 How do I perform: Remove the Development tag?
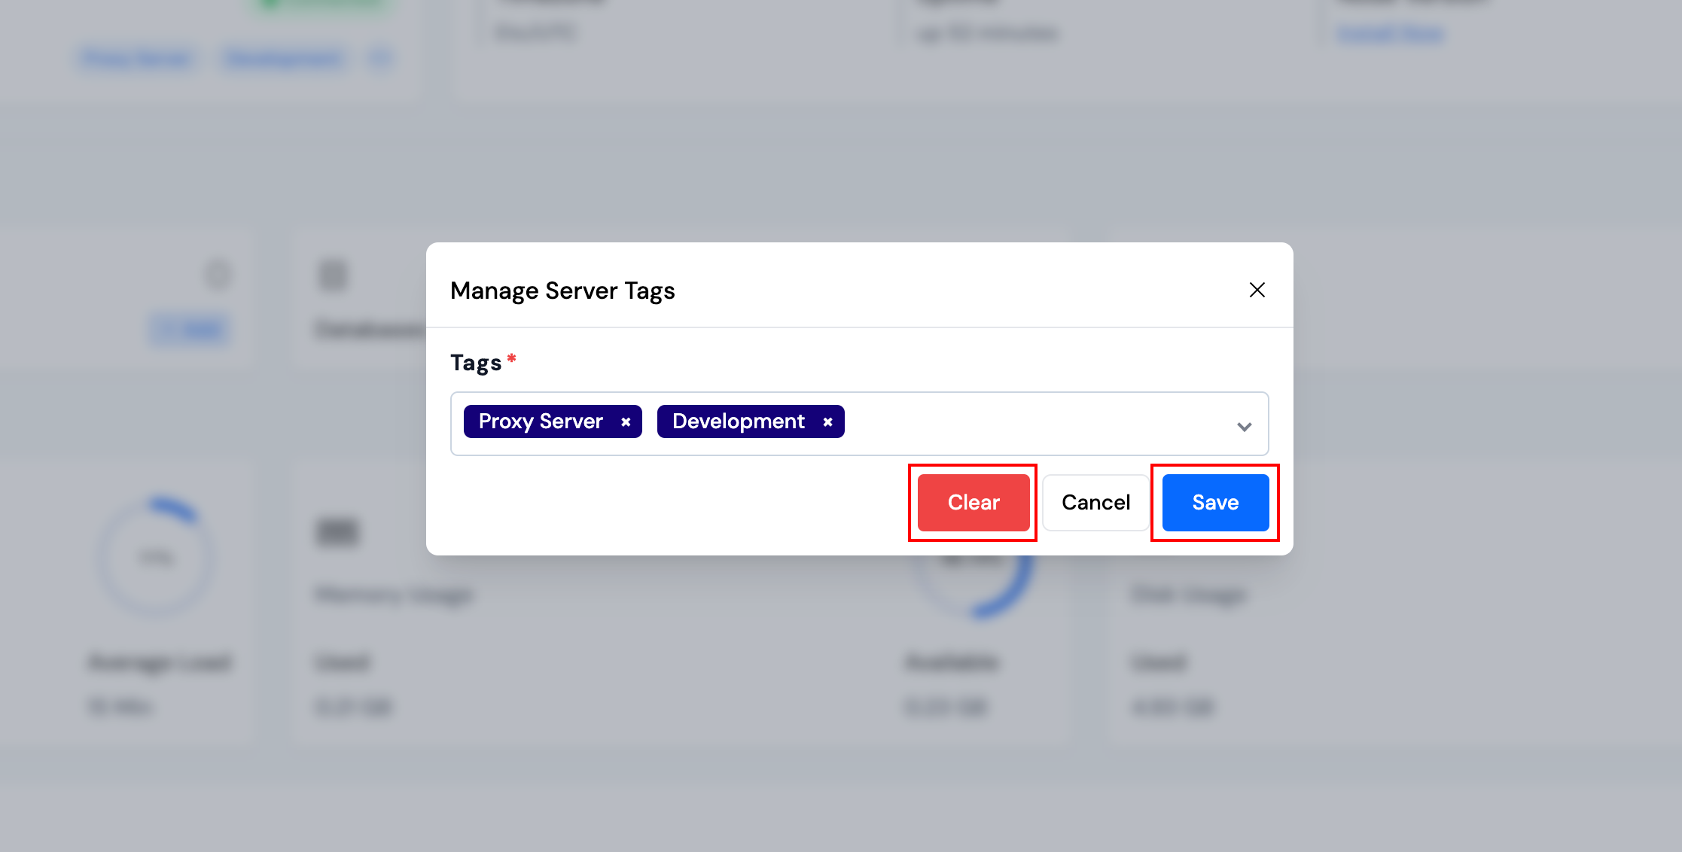827,421
